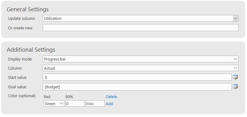This screenshot has height=117, width=247.
Task: Click the Add link for color rule
Action: [x=109, y=104]
